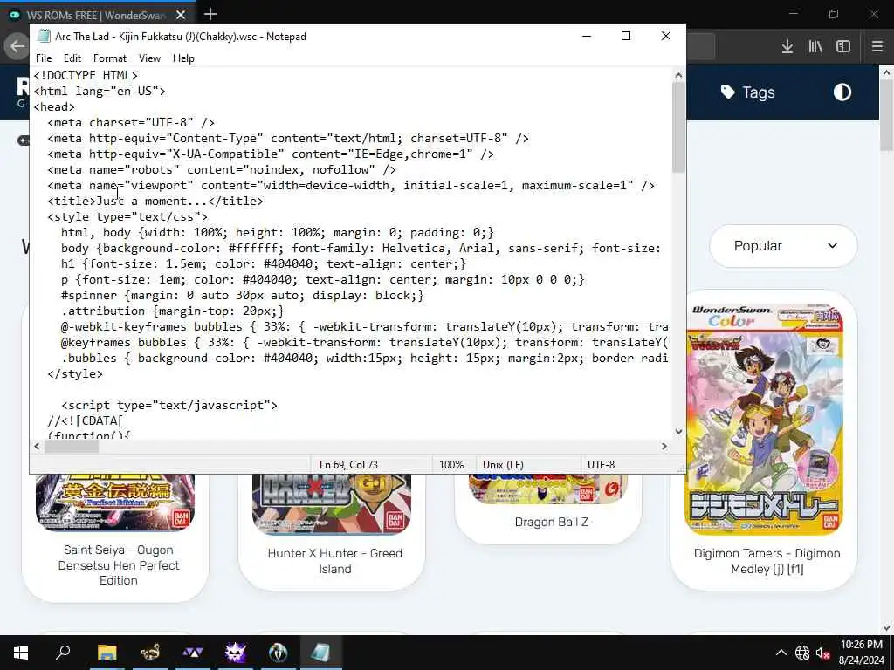This screenshot has height=670, width=894.
Task: Open the Digimon Tamers cover thumbnail
Action: coord(765,418)
